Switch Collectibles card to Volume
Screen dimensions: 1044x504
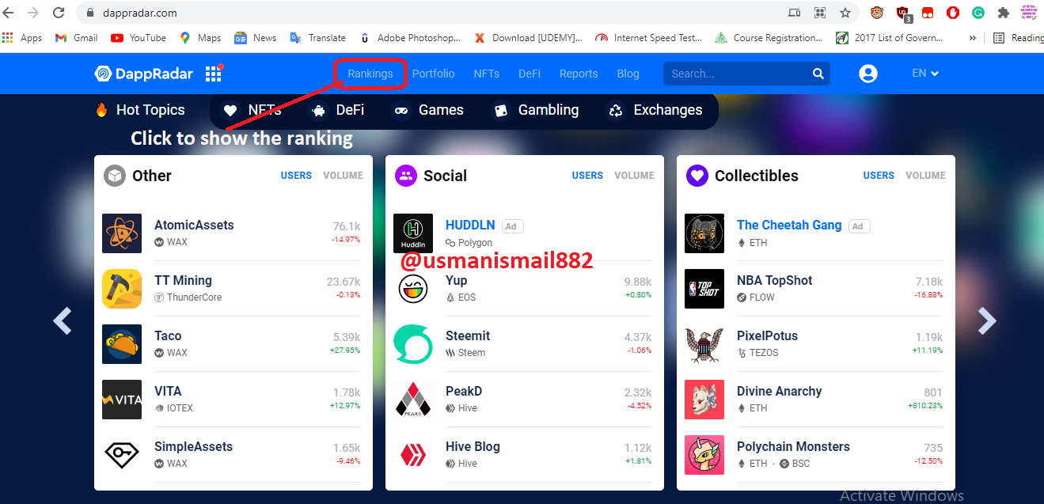[926, 176]
